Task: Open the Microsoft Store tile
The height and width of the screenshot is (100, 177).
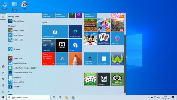Action: click(x=55, y=32)
